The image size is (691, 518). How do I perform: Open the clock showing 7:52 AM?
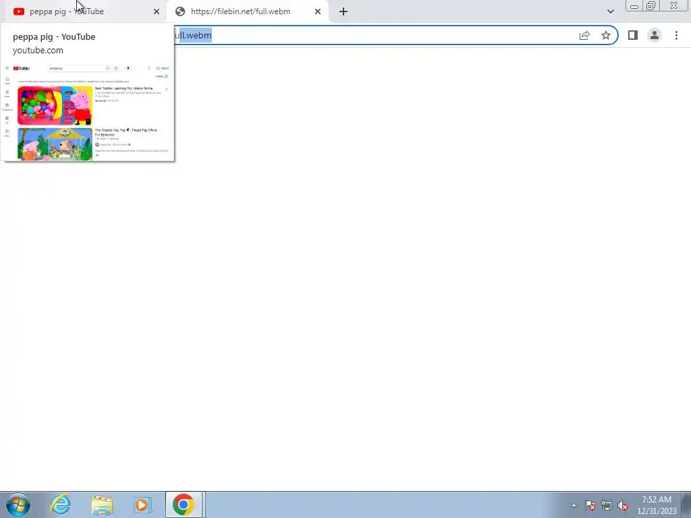[x=657, y=505]
